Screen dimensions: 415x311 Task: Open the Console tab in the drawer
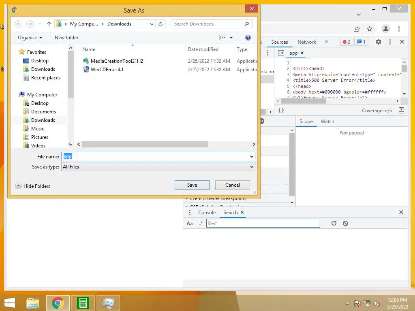click(x=207, y=212)
